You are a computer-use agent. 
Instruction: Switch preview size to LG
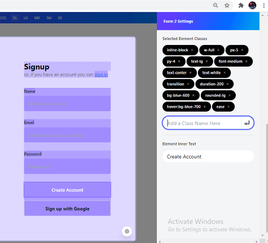(26, 18)
